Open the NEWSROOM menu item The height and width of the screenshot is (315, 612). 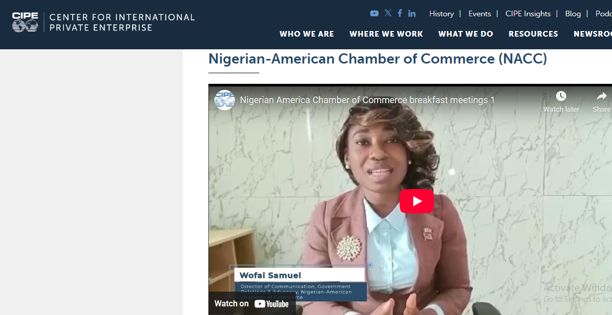[593, 34]
